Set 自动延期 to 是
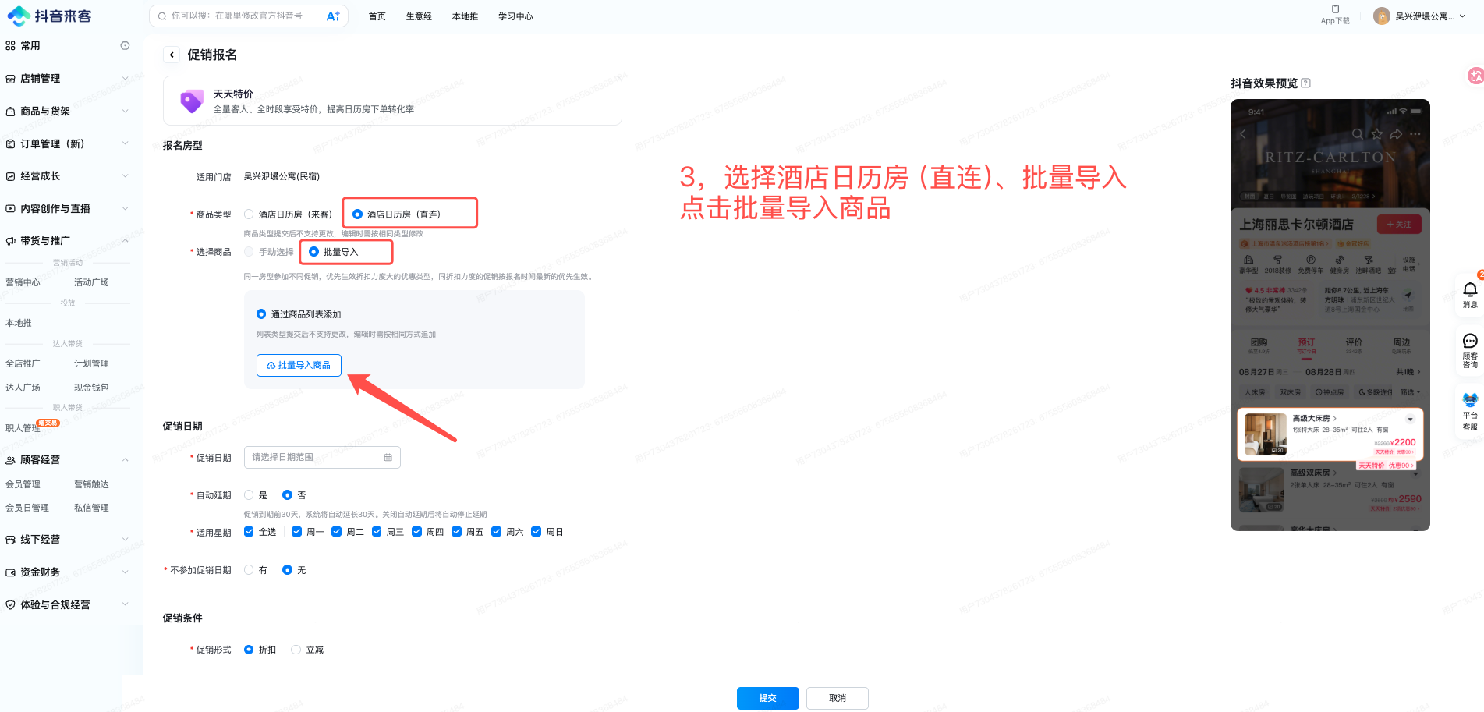The width and height of the screenshot is (1484, 712). [249, 495]
